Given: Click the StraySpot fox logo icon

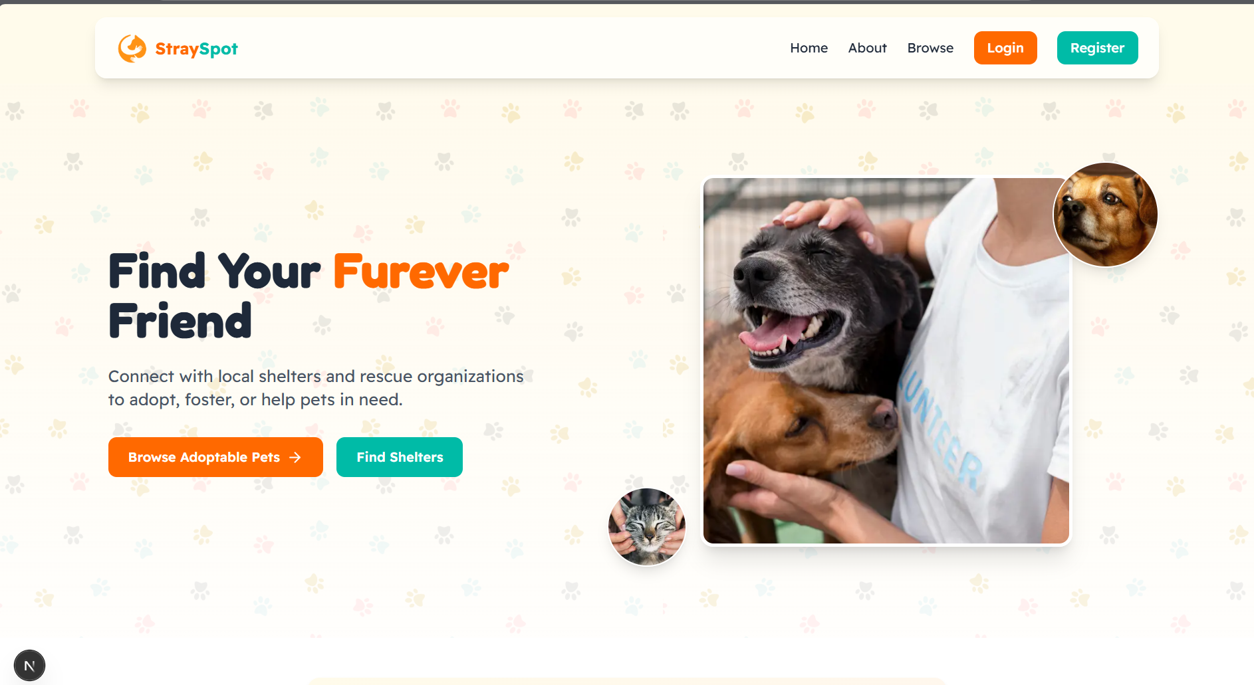Looking at the screenshot, I should [132, 49].
